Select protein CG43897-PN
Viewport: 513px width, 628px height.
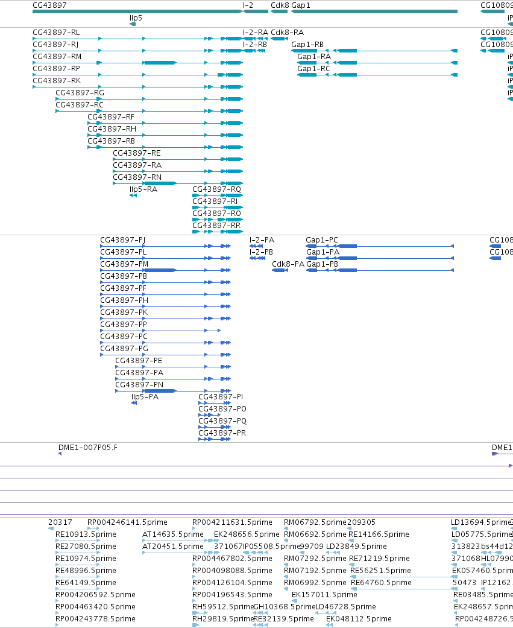coord(173,390)
